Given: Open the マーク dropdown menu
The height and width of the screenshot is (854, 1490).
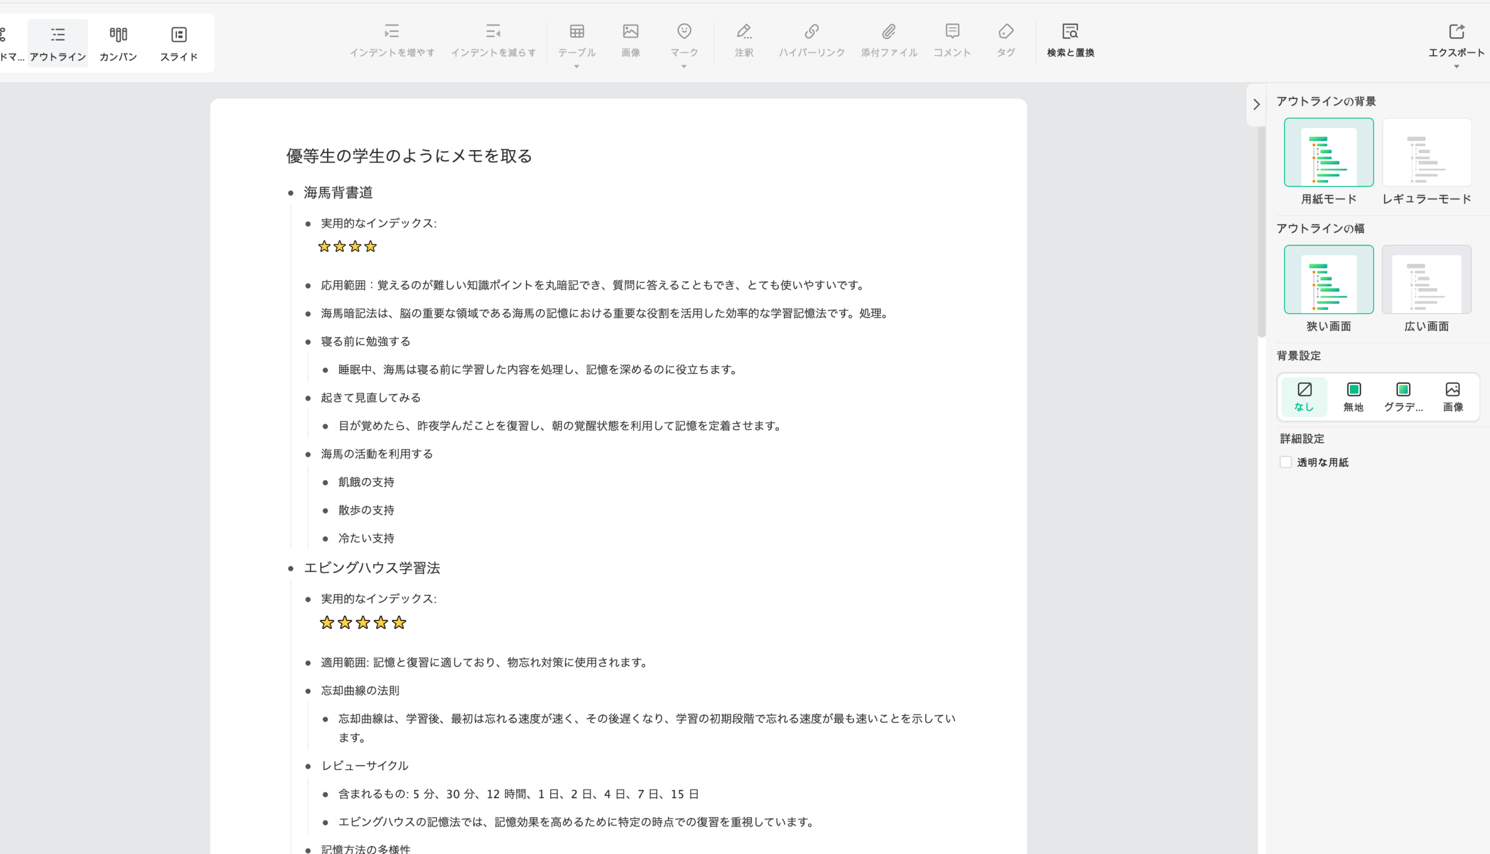Looking at the screenshot, I should pos(684,66).
